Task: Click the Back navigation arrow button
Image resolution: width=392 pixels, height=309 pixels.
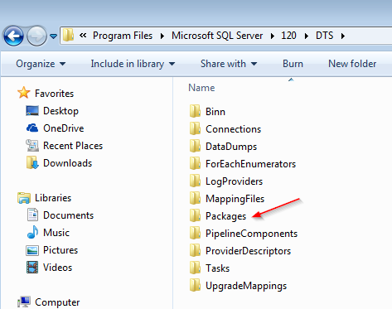Action: [x=13, y=36]
